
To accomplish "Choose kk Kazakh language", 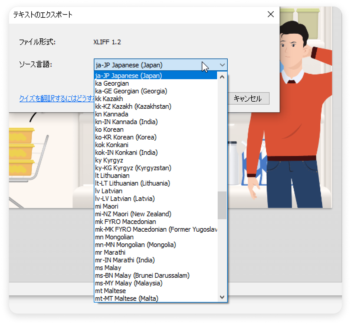I will pos(156,99).
